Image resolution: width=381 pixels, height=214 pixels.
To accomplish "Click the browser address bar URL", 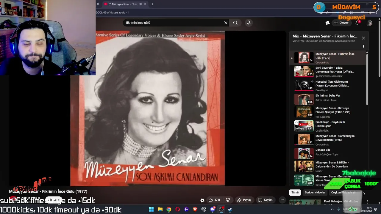I will pos(112,12).
